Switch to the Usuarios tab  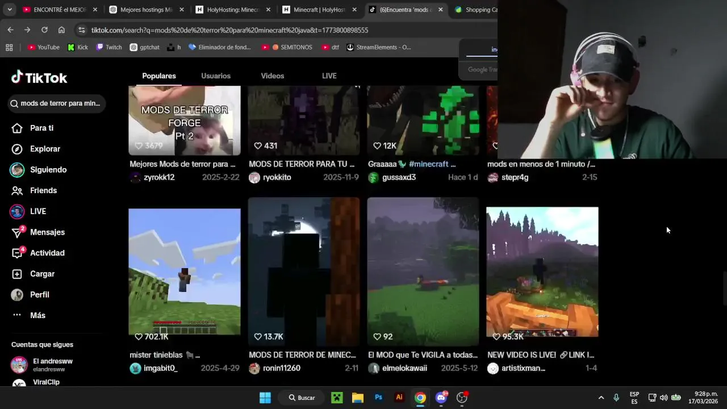(x=216, y=76)
